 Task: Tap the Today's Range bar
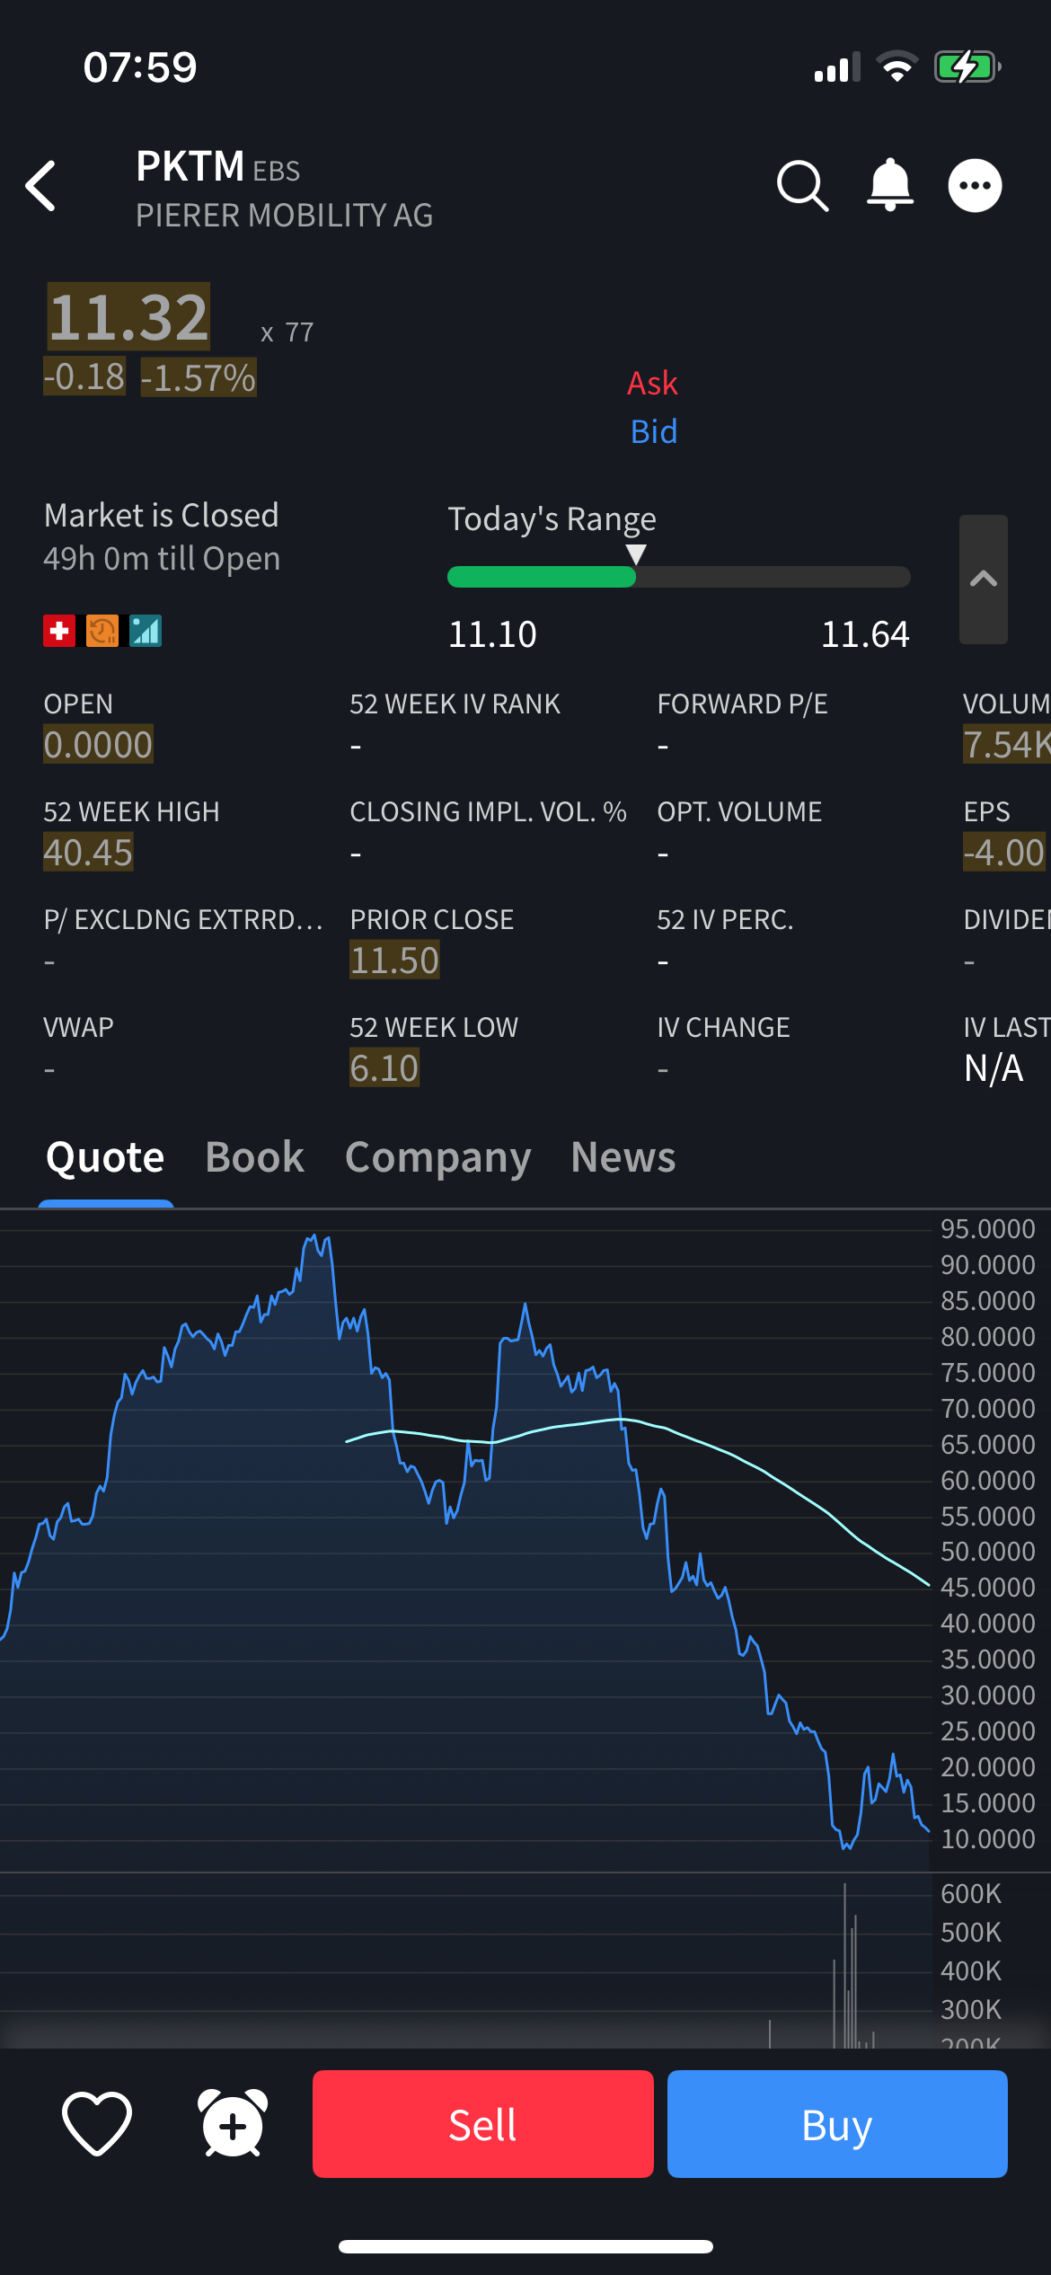point(679,577)
